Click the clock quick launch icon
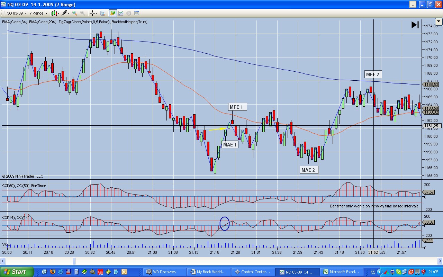This screenshot has width=443, height=277. [124, 272]
